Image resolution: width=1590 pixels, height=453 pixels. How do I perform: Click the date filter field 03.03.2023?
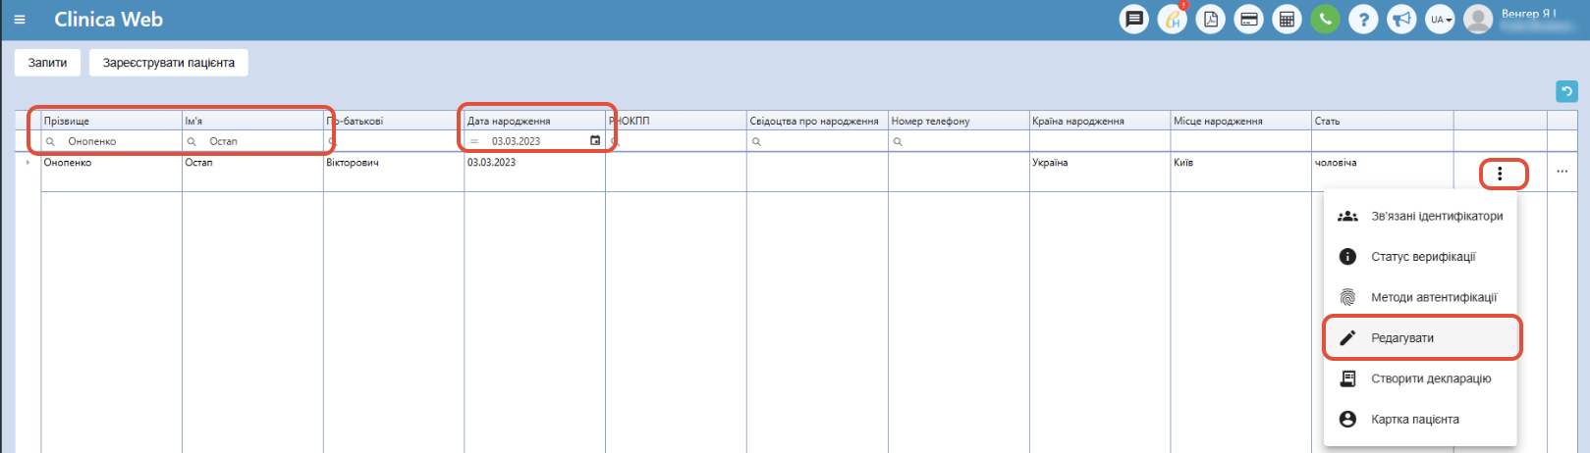(x=536, y=141)
